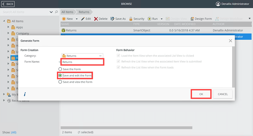Image resolution: width=253 pixels, height=136 pixels.
Task: Close the Generate Form dialog
Action: 231,41
